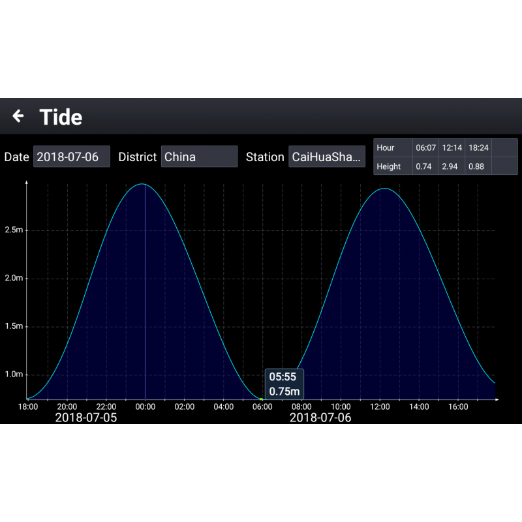The image size is (522, 522).
Task: Click the 00:00 time axis label
Action: pos(145,407)
